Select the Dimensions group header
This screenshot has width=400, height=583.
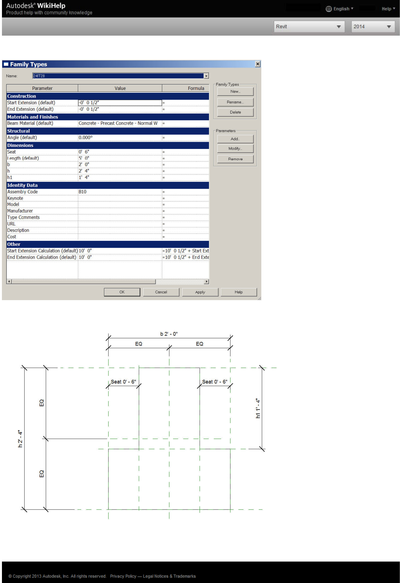108,145
